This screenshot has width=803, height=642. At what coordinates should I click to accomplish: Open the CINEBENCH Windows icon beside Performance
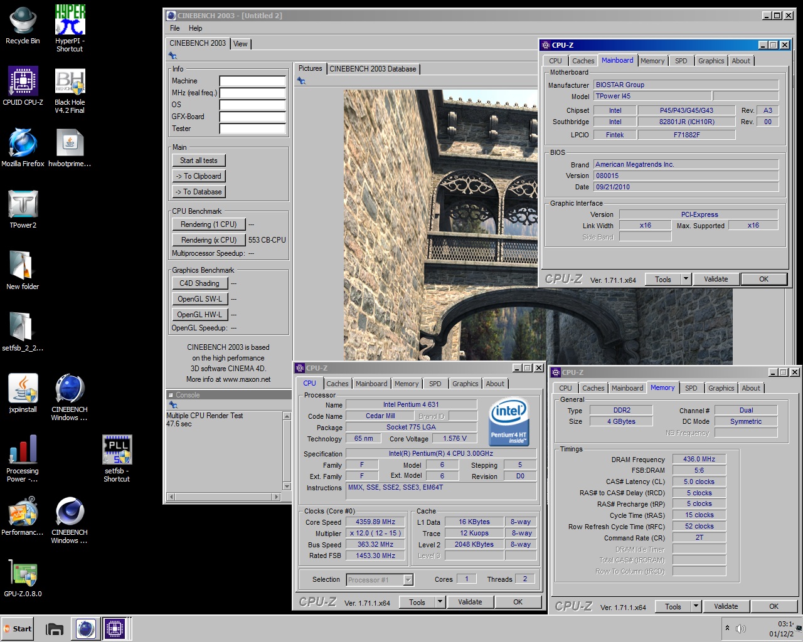pyautogui.click(x=70, y=520)
